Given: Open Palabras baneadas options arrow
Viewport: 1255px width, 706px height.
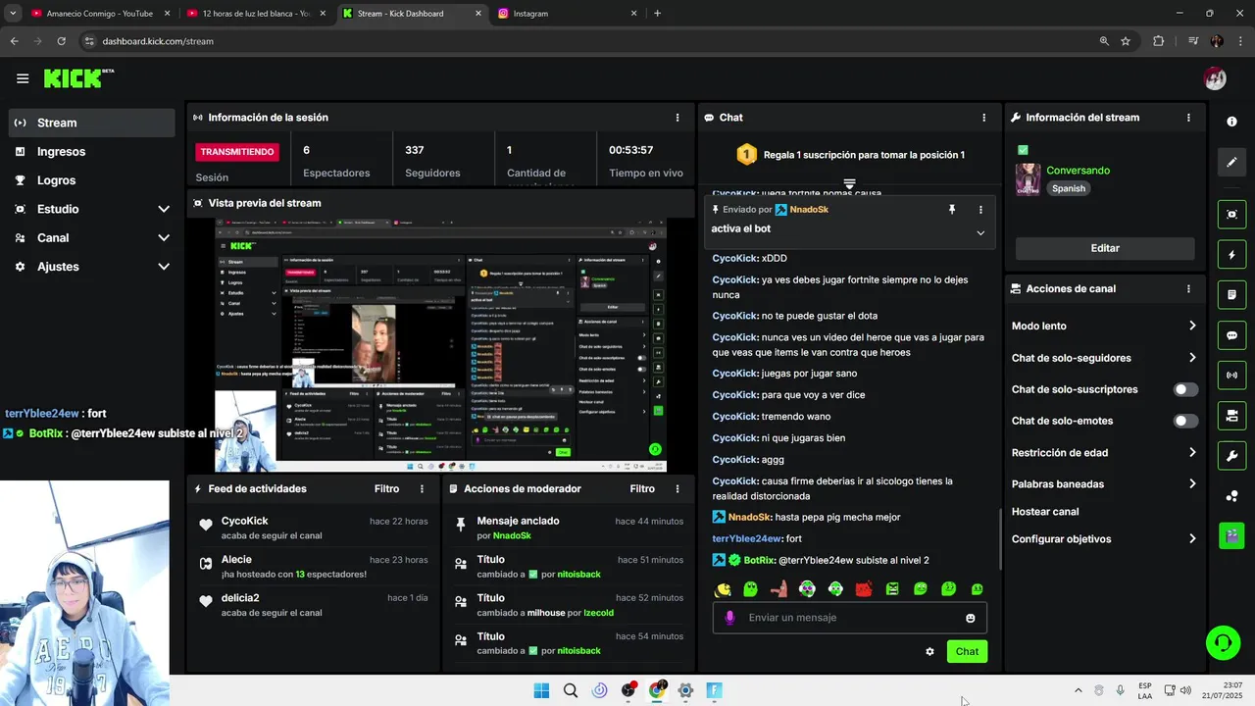Looking at the screenshot, I should point(1192,483).
